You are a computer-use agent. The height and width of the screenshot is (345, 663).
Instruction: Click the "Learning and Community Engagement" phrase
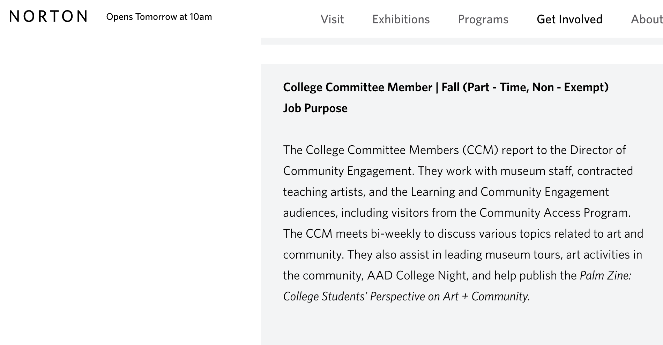pyautogui.click(x=510, y=192)
